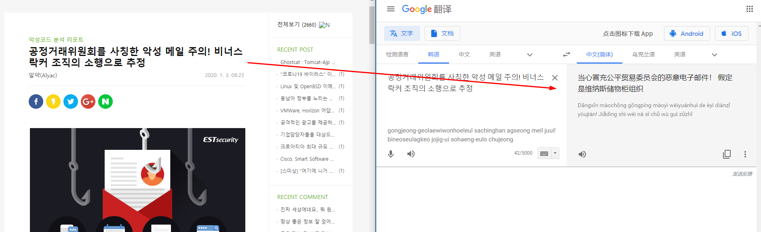Open recent post Ghostcat : Tomcat-Ajp
The width and height of the screenshot is (761, 232).
click(x=308, y=62)
